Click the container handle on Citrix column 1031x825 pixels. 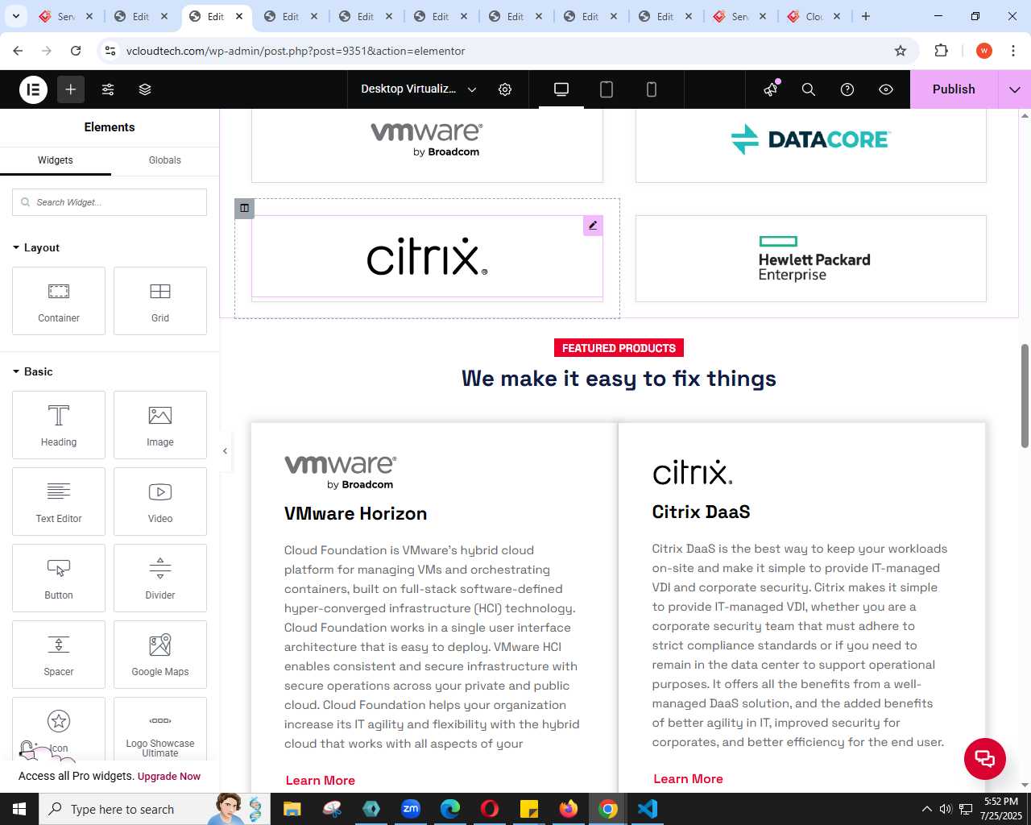244,208
